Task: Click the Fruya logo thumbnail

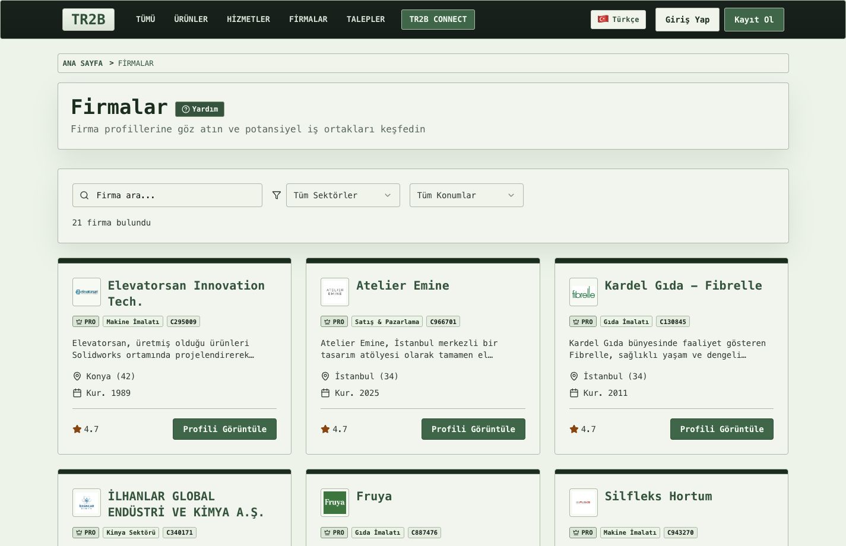Action: coord(335,503)
